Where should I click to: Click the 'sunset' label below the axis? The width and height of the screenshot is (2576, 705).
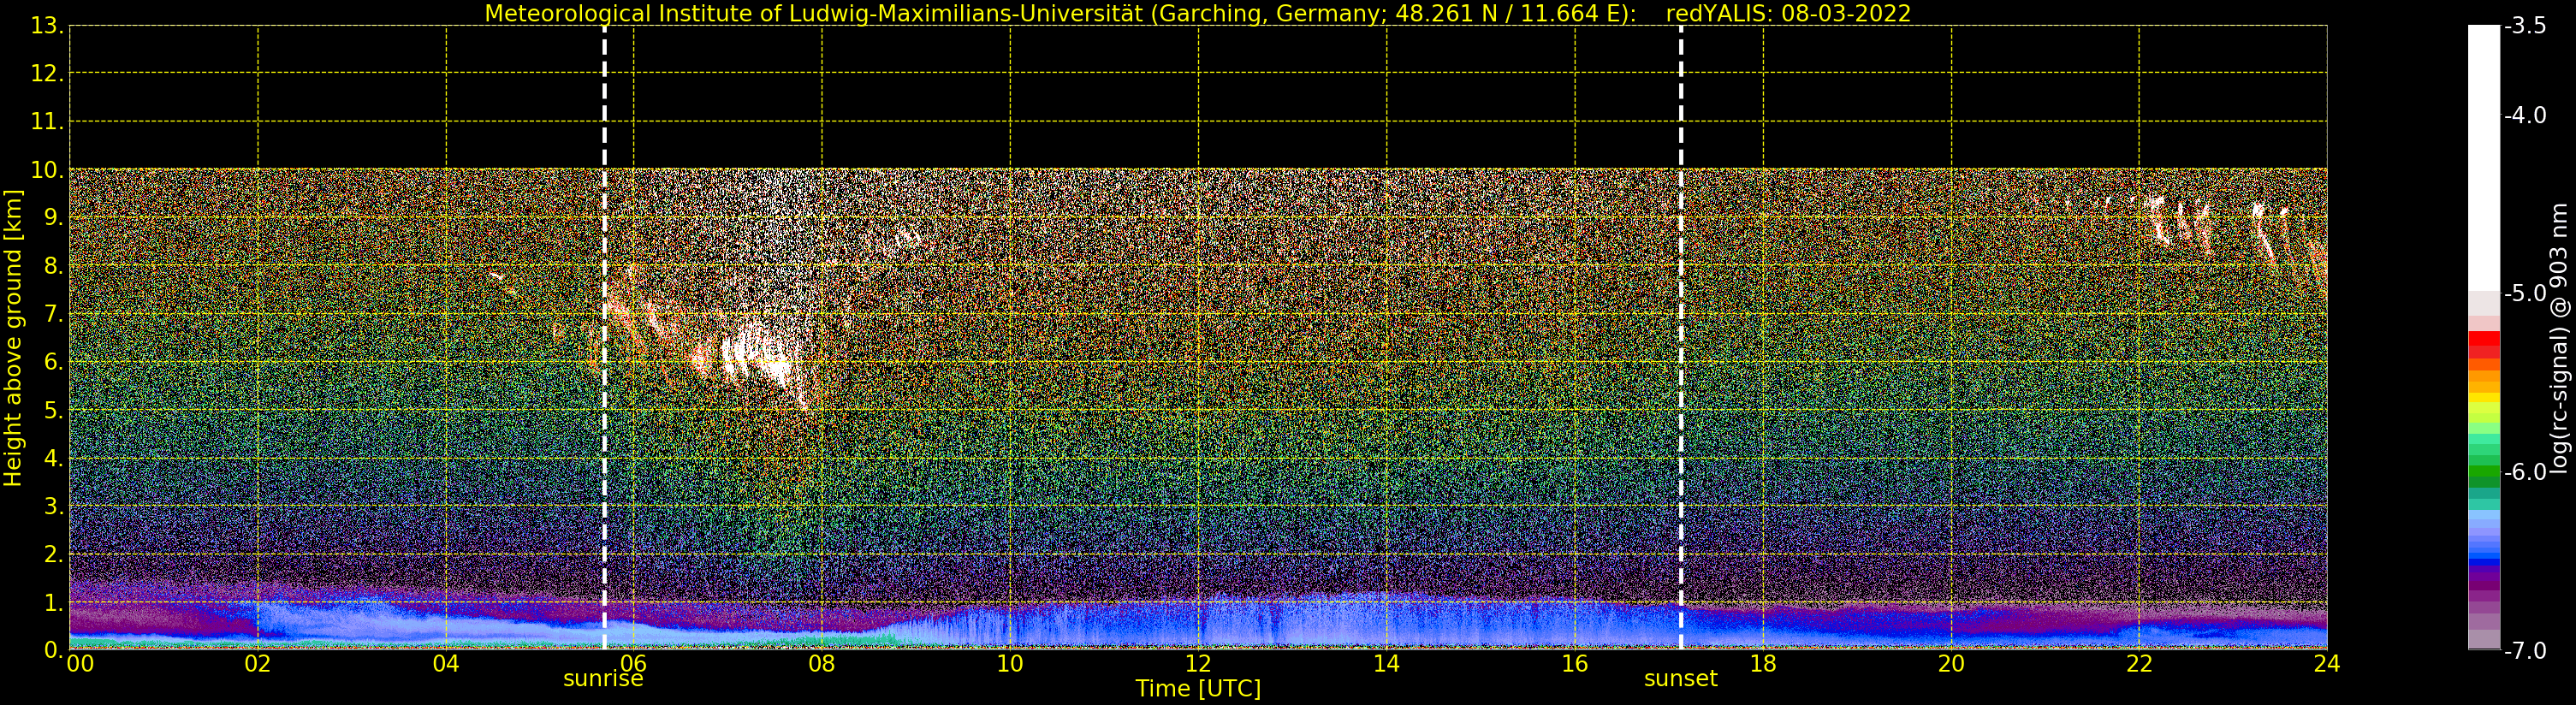click(1680, 679)
